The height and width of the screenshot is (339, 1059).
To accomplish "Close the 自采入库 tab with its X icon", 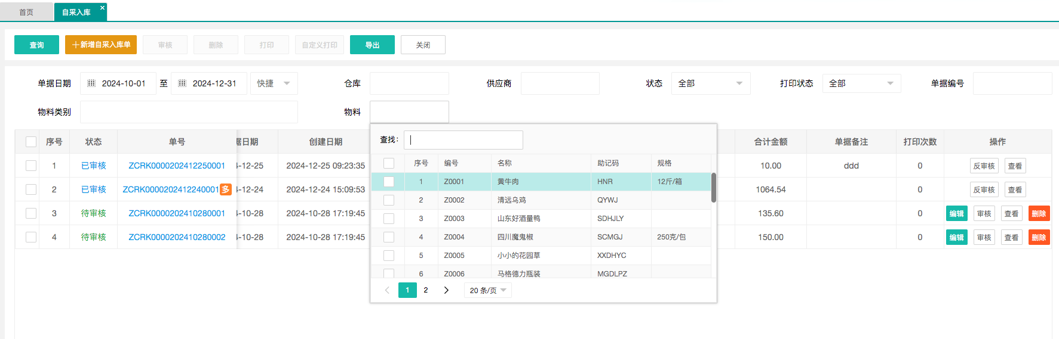I will [102, 8].
